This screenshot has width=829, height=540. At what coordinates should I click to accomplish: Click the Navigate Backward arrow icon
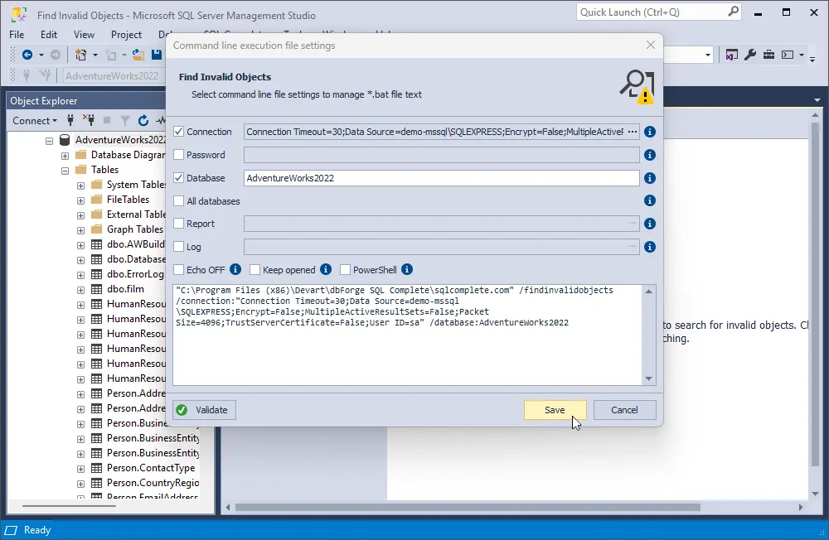click(x=27, y=55)
